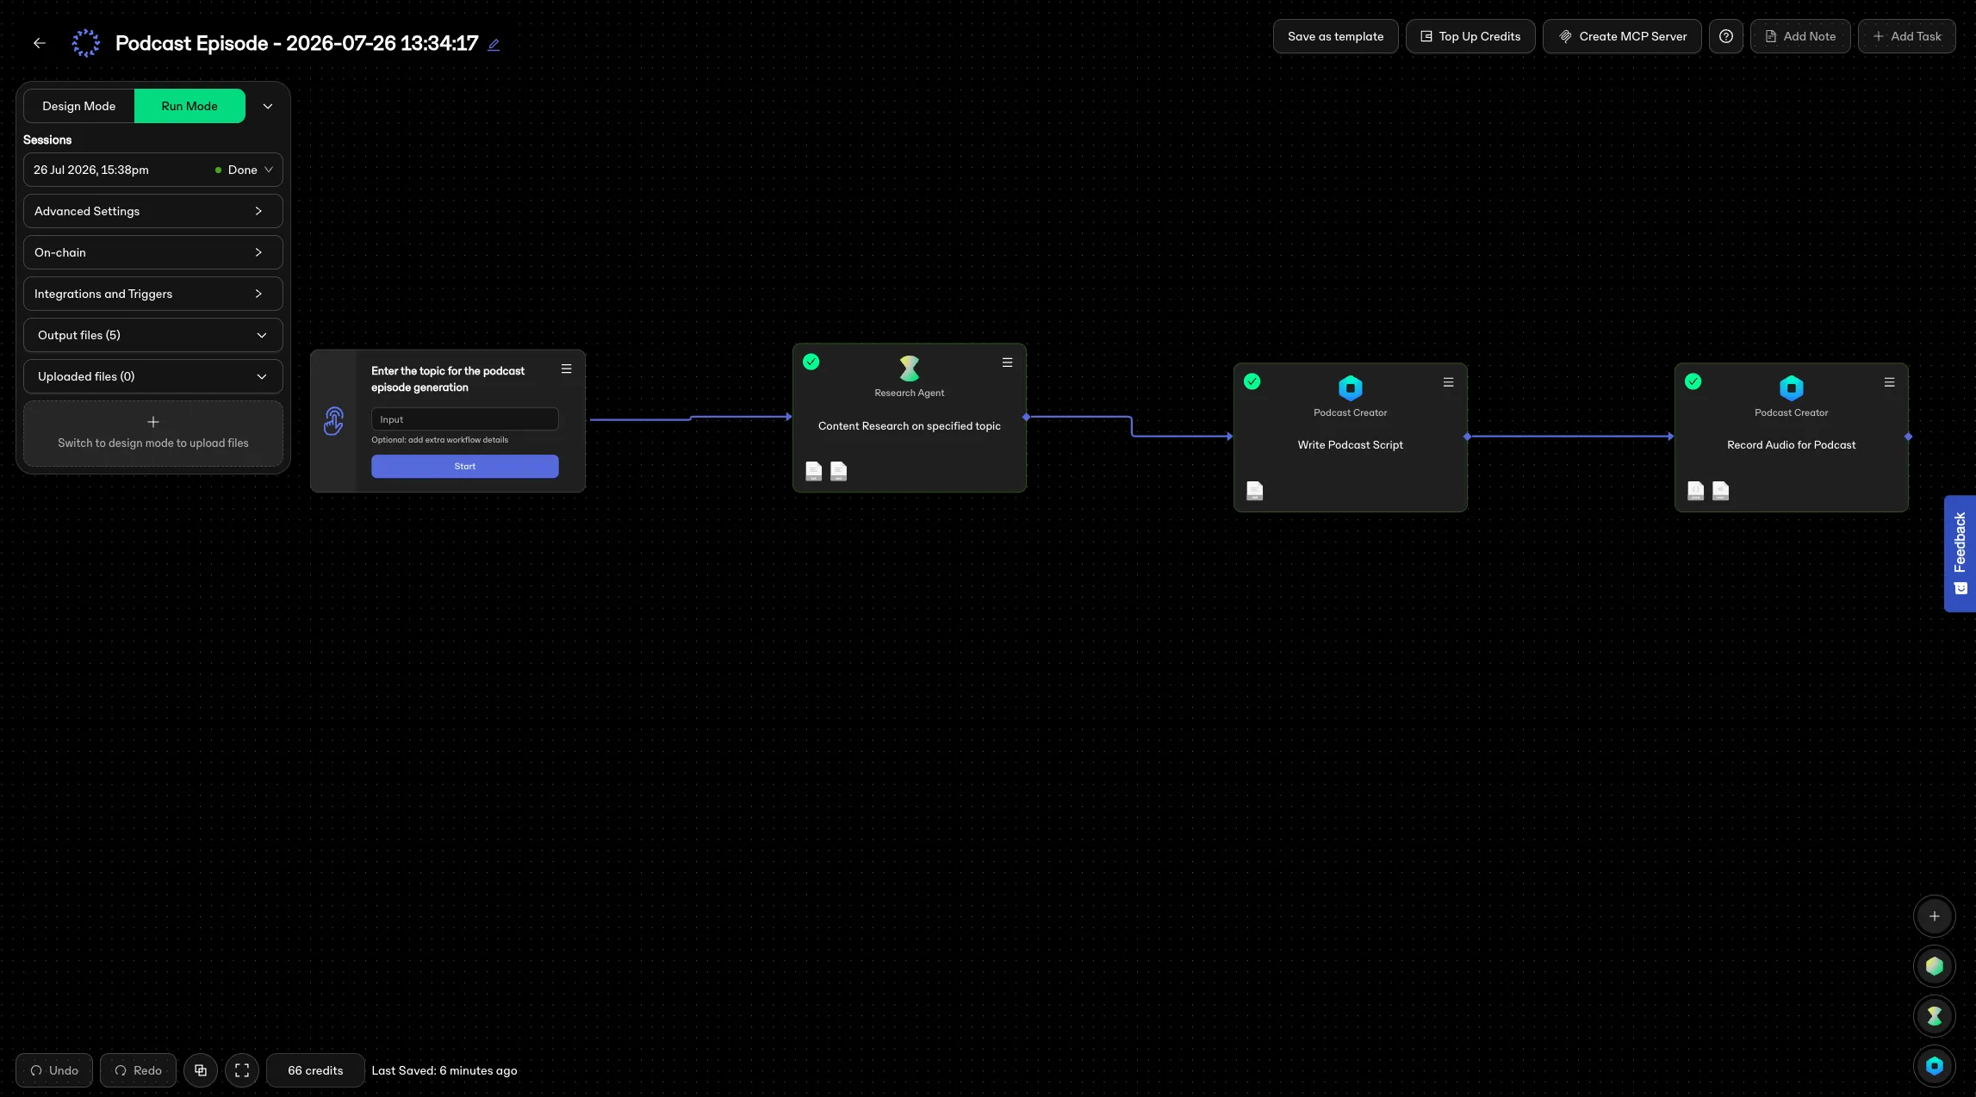Collapse the side panel with chevron beside Run Mode
This screenshot has width=1976, height=1097.
point(268,106)
